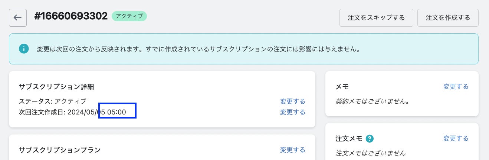
Task: Click the メモ card heading
Action: [342, 87]
